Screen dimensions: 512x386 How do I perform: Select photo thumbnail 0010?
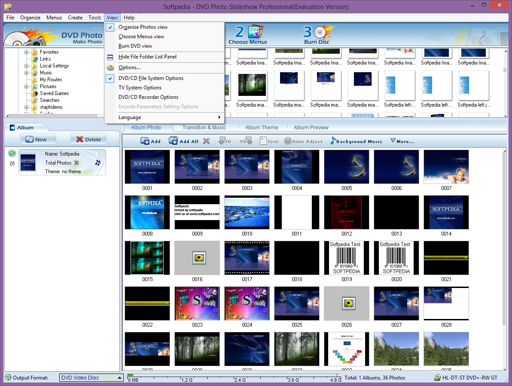pos(247,212)
